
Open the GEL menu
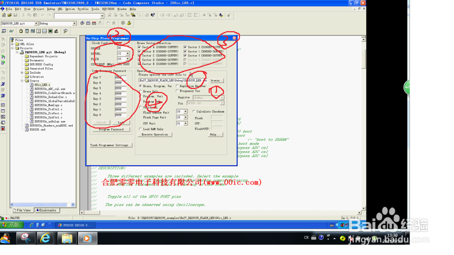60,9
